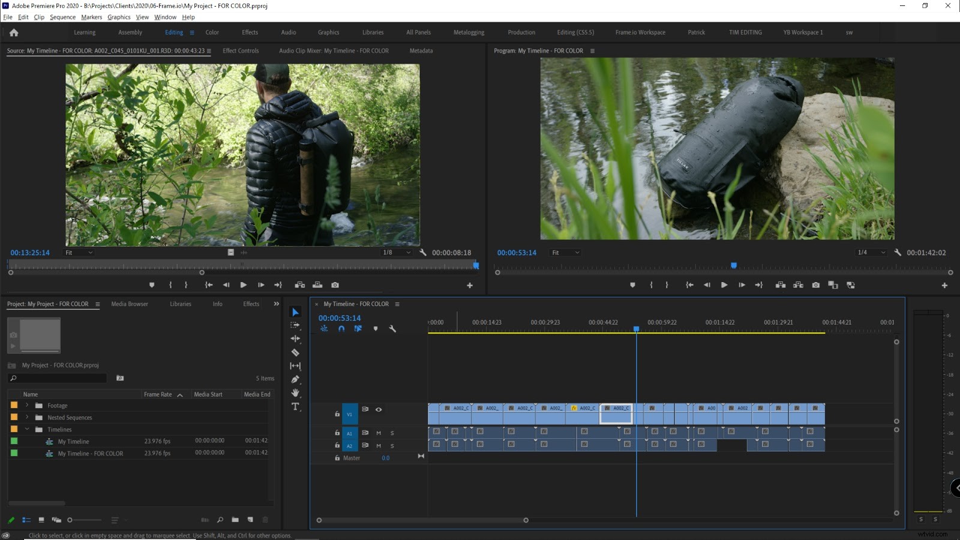Mute audio track A1
The width and height of the screenshot is (960, 540).
tap(378, 433)
